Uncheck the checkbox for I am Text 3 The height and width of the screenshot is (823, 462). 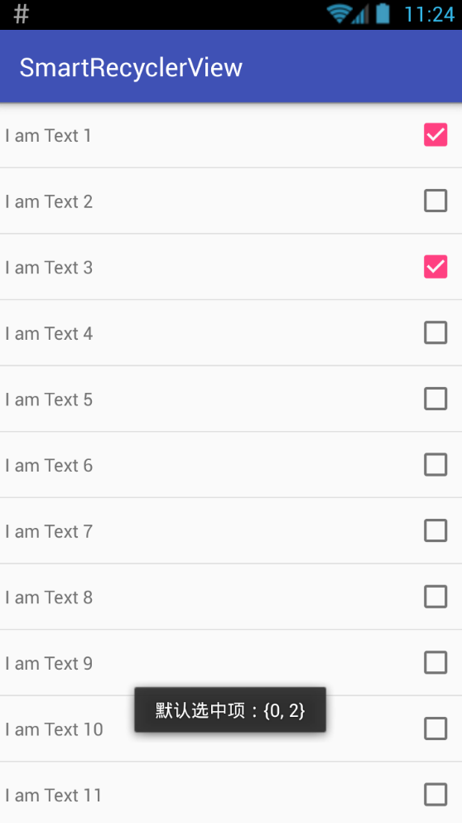436,267
